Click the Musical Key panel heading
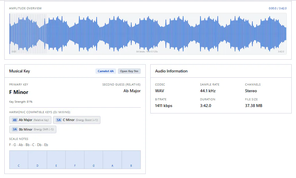The width and height of the screenshot is (296, 178). pos(20,71)
